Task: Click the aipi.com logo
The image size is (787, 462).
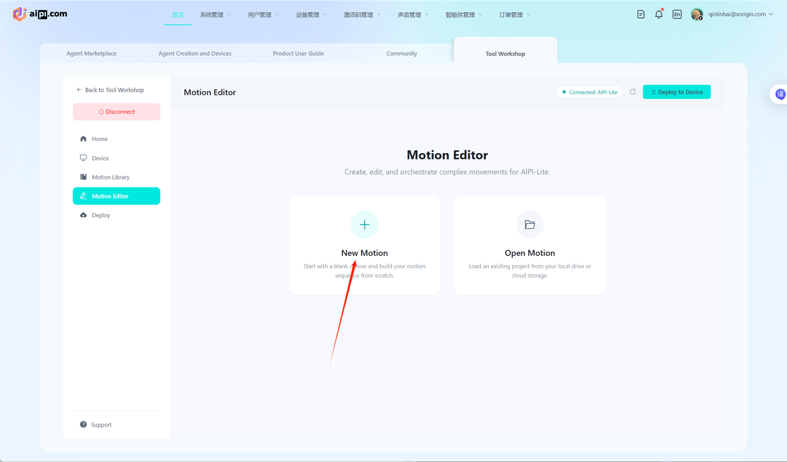Action: tap(40, 14)
